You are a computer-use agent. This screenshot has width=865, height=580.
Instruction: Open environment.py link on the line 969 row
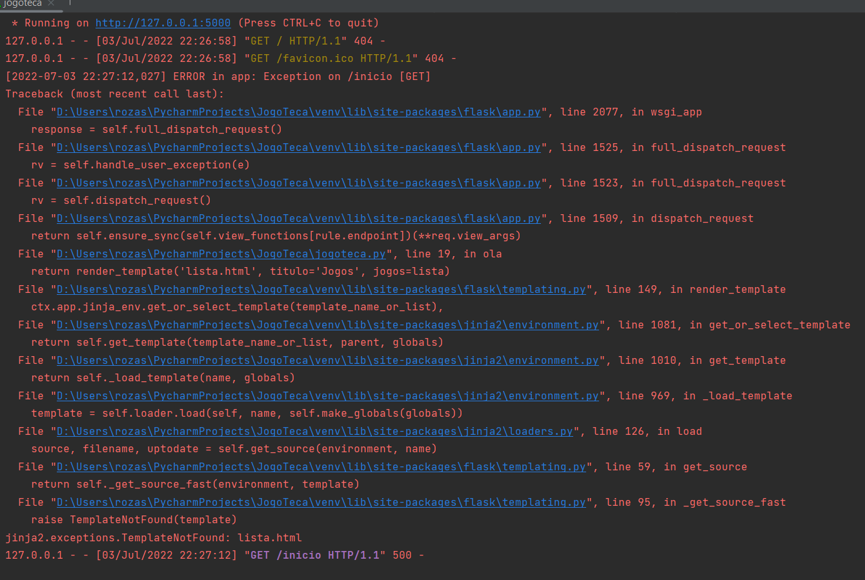[328, 396]
